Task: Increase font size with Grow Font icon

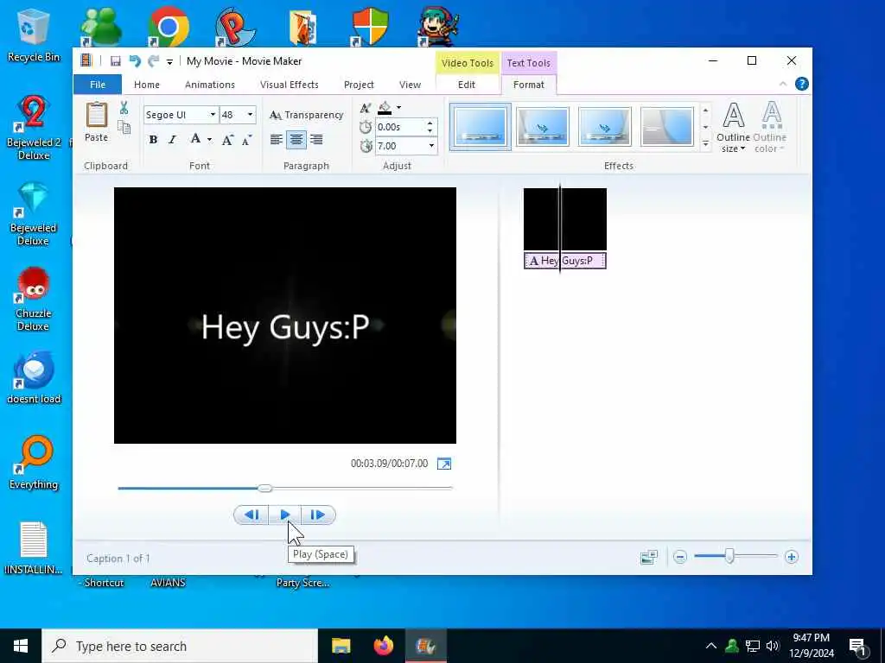Action: (227, 140)
